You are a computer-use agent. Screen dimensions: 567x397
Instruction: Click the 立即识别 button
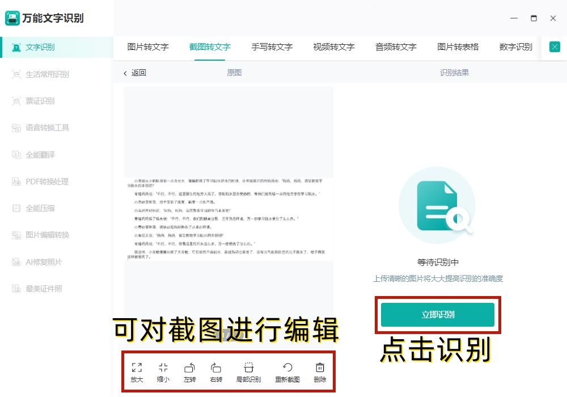(438, 315)
